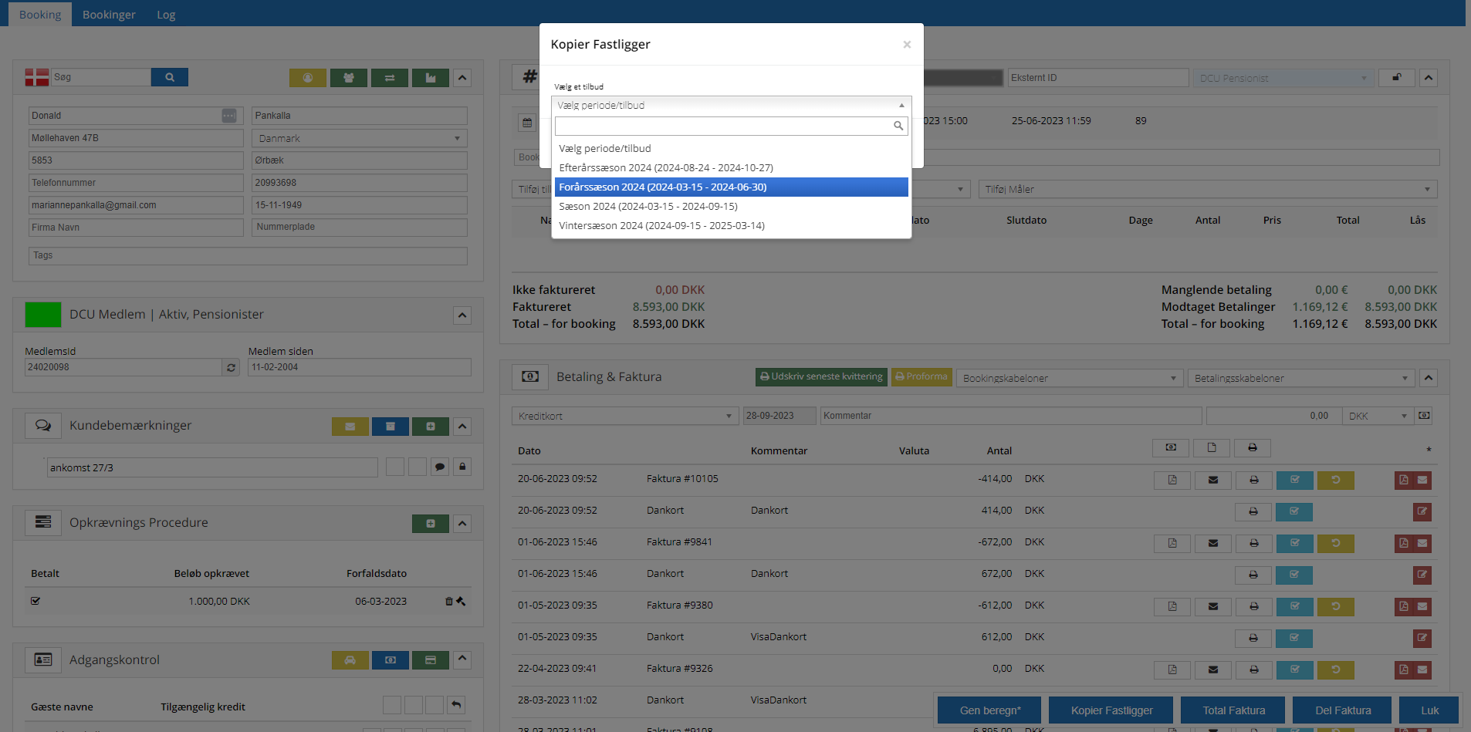The image size is (1471, 732).
Task: Switch to the Bookinger tab
Action: pyautogui.click(x=109, y=15)
